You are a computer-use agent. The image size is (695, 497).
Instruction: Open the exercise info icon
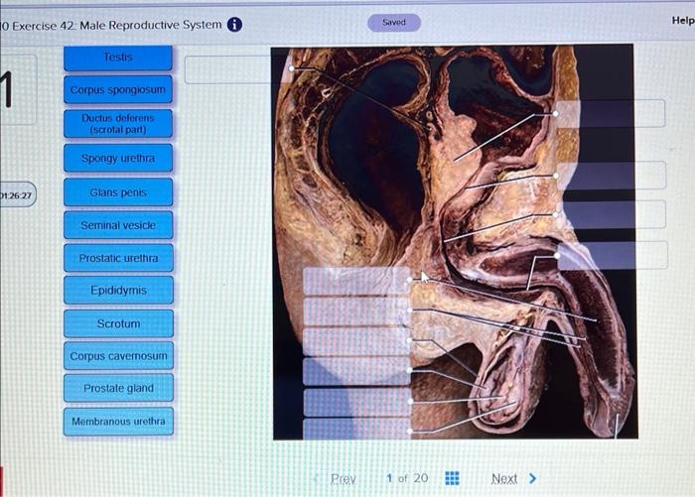point(234,25)
